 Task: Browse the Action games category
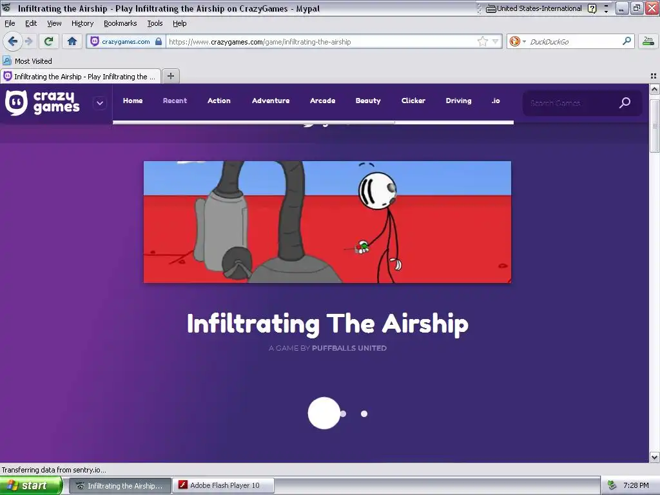coord(219,101)
